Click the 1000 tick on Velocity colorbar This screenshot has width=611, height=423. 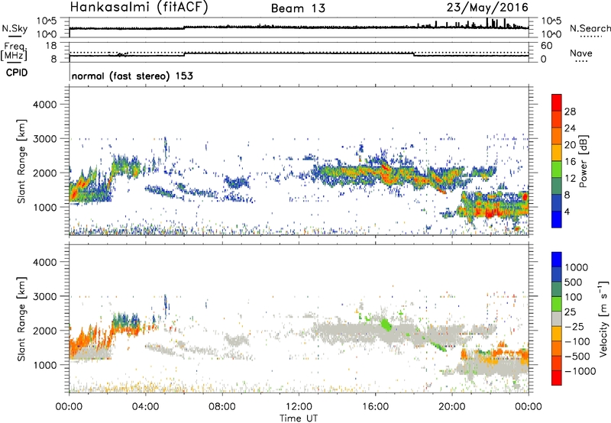(x=576, y=267)
